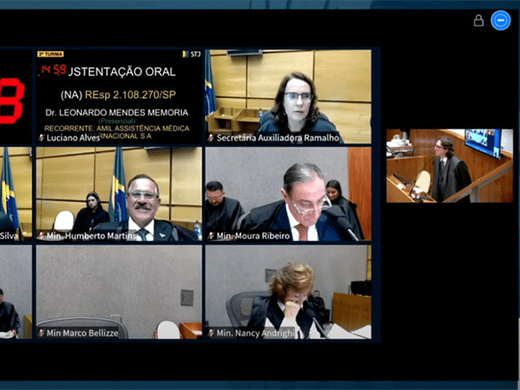Screen dimensions: 520x390
Task: Select Secretária Auxiliadora Ramalho's video tile
Action: pos(288,94)
